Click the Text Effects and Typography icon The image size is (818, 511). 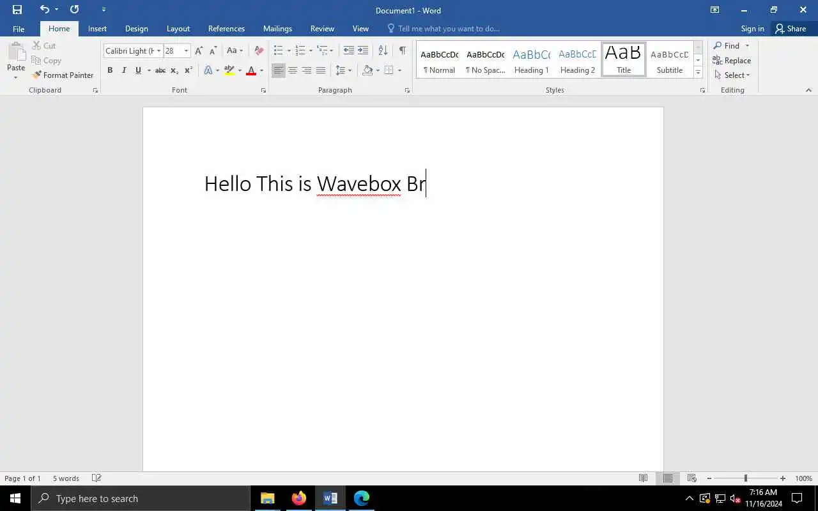(x=208, y=70)
